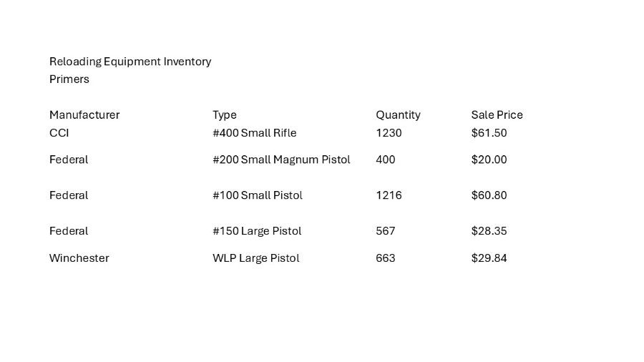Click the $20.00 sale price

coord(489,160)
